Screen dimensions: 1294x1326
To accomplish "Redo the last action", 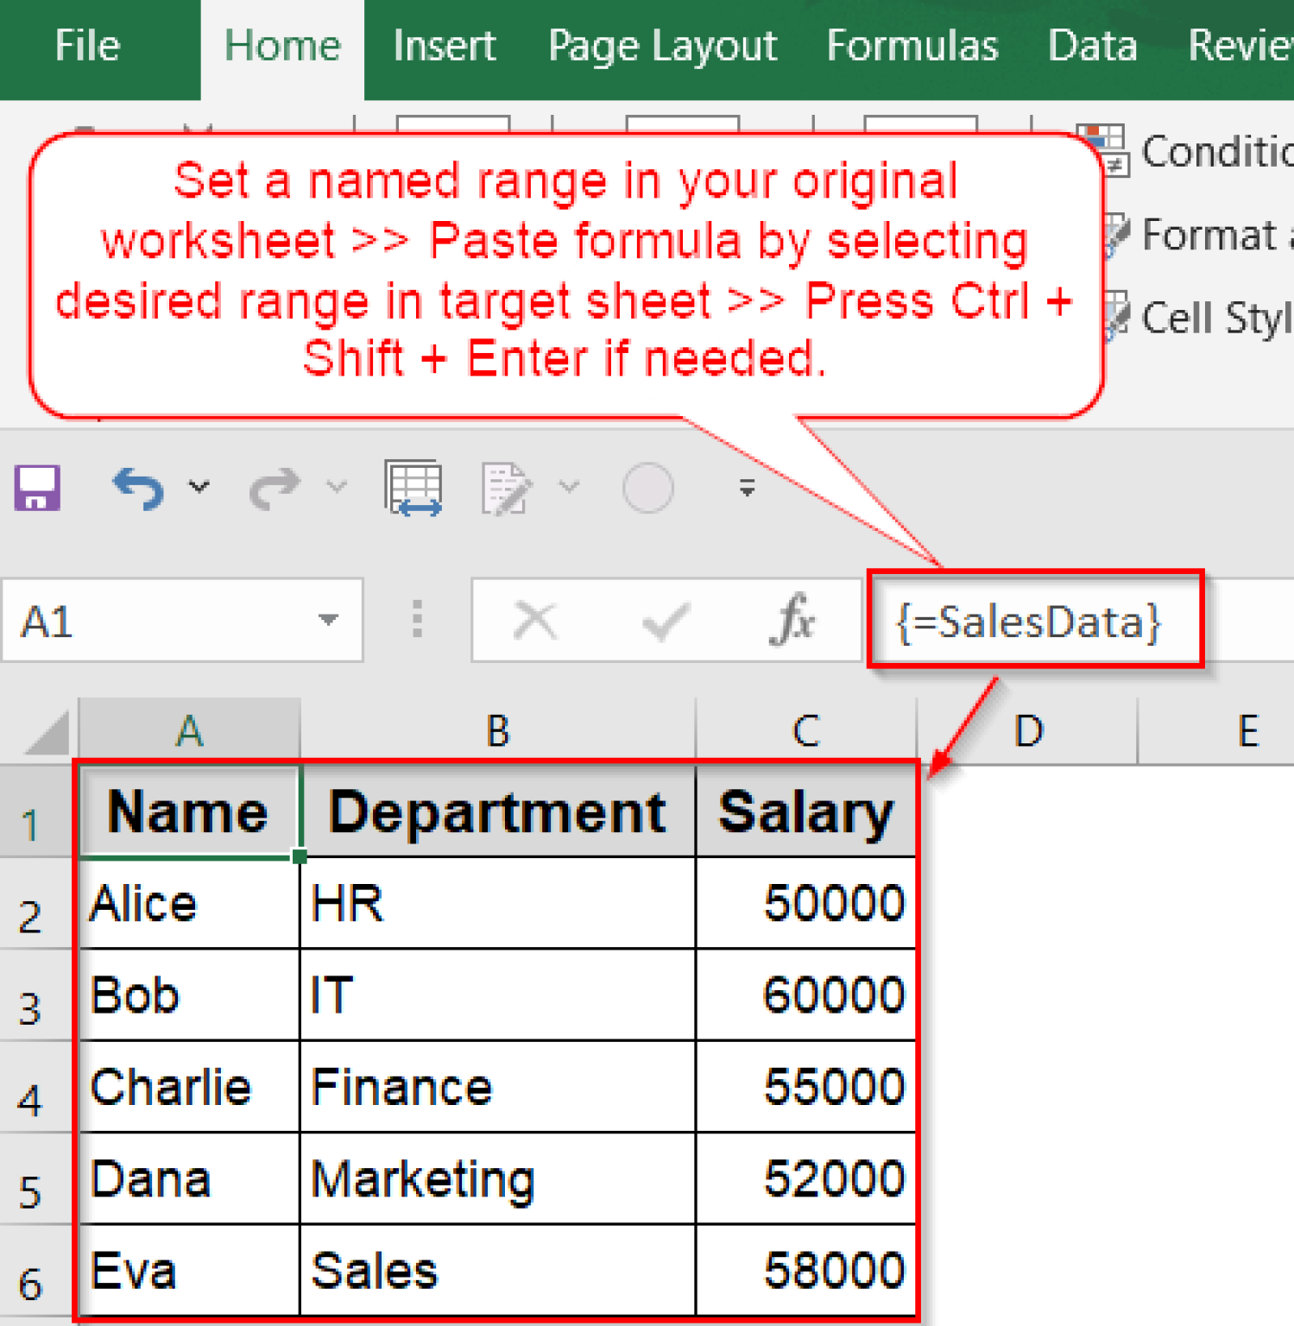I will 275,488.
